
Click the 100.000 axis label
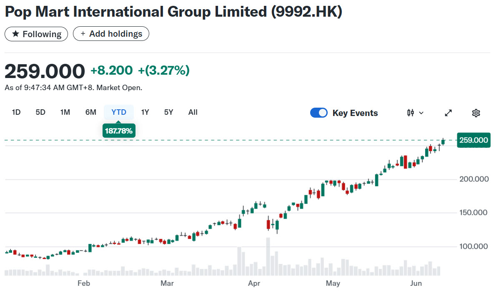click(474, 246)
